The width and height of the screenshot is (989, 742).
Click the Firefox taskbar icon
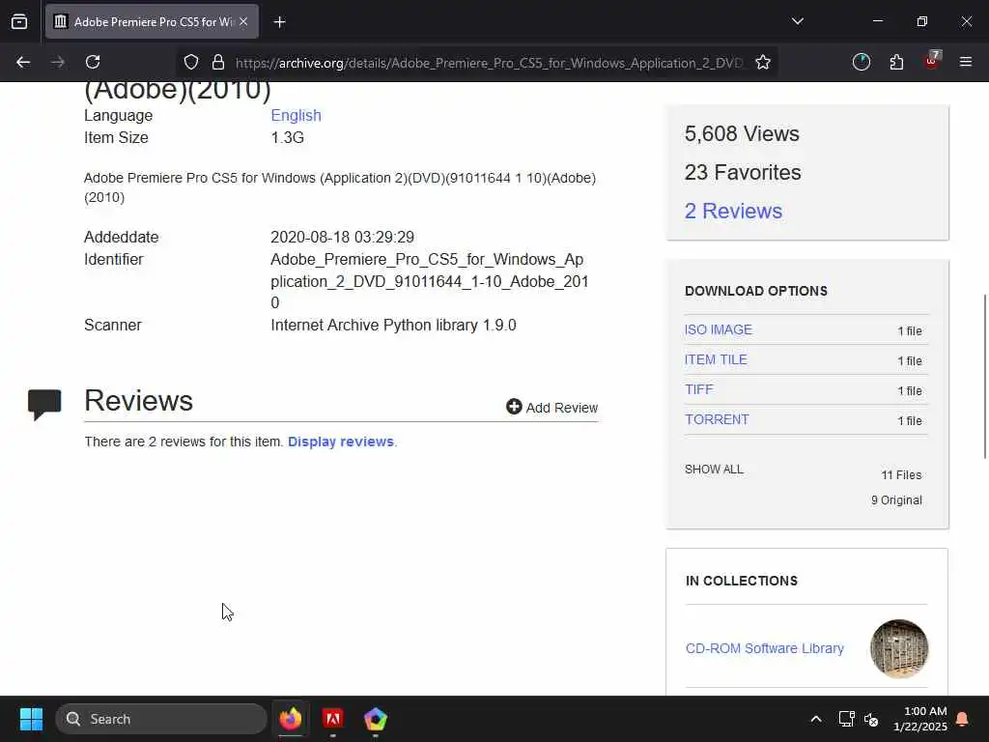[x=291, y=719]
